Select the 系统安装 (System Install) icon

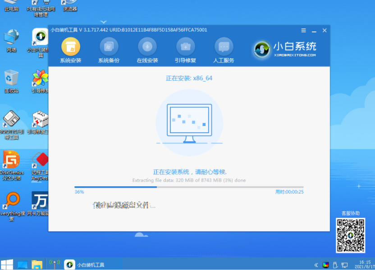pyautogui.click(x=70, y=49)
